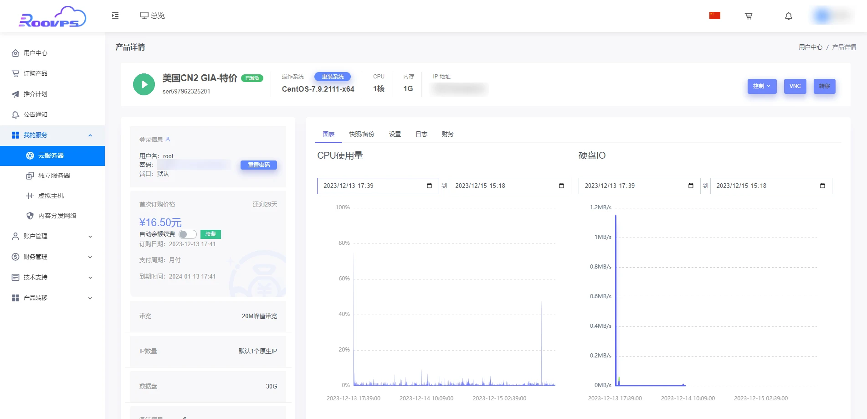The width and height of the screenshot is (867, 419).
Task: Select 独立服务器 in the sidebar
Action: pos(54,176)
